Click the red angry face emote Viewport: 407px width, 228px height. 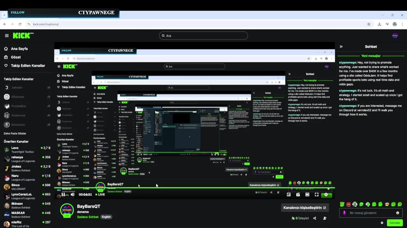348,204
